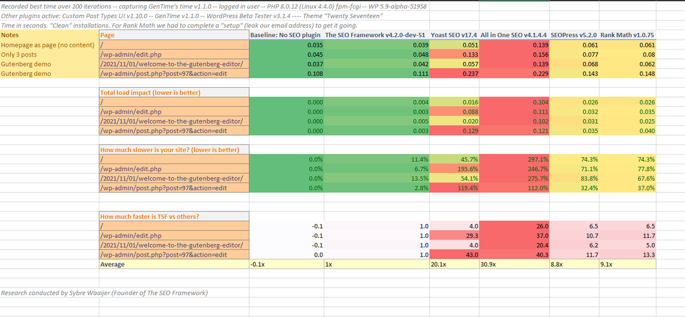The height and width of the screenshot is (317, 685).
Task: Click the Yoast 29.3 faster-ratio cell
Action: click(x=454, y=236)
